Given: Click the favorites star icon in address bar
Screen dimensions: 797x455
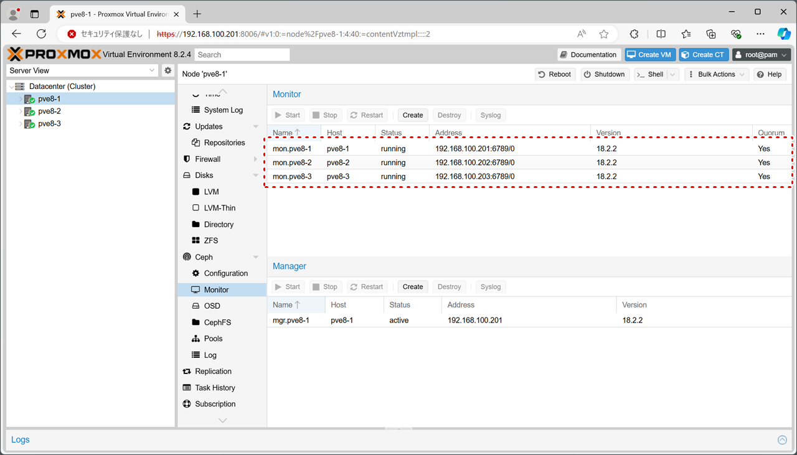Looking at the screenshot, I should (603, 34).
